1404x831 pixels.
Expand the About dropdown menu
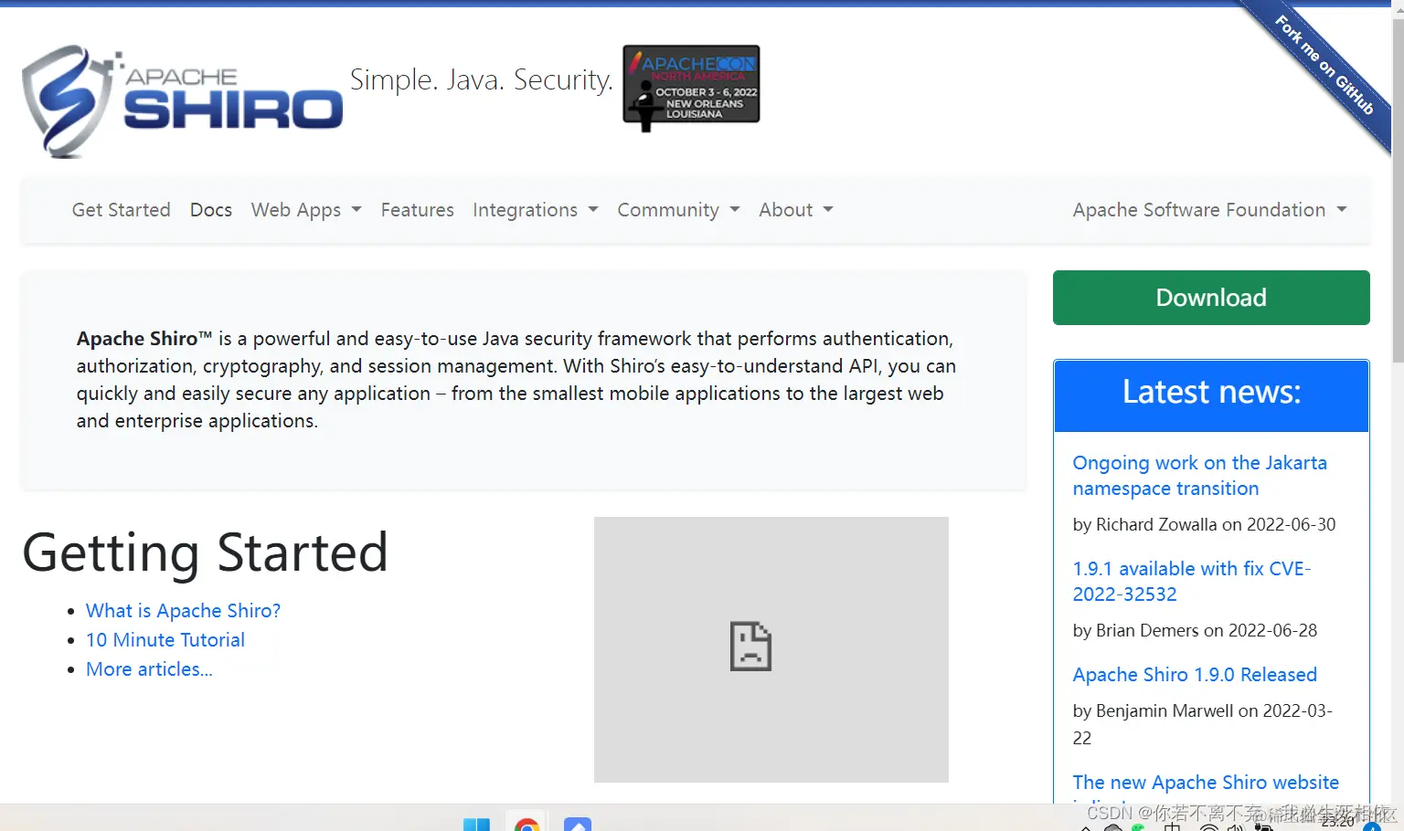pyautogui.click(x=795, y=210)
